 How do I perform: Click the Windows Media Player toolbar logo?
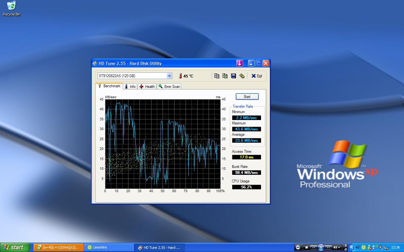tap(298, 247)
